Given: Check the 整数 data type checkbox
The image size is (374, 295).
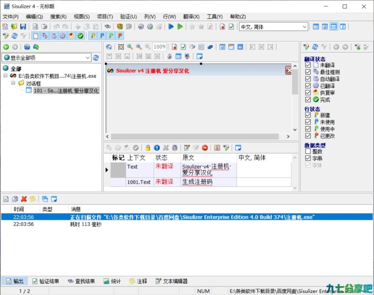Looking at the screenshot, I should (x=308, y=151).
